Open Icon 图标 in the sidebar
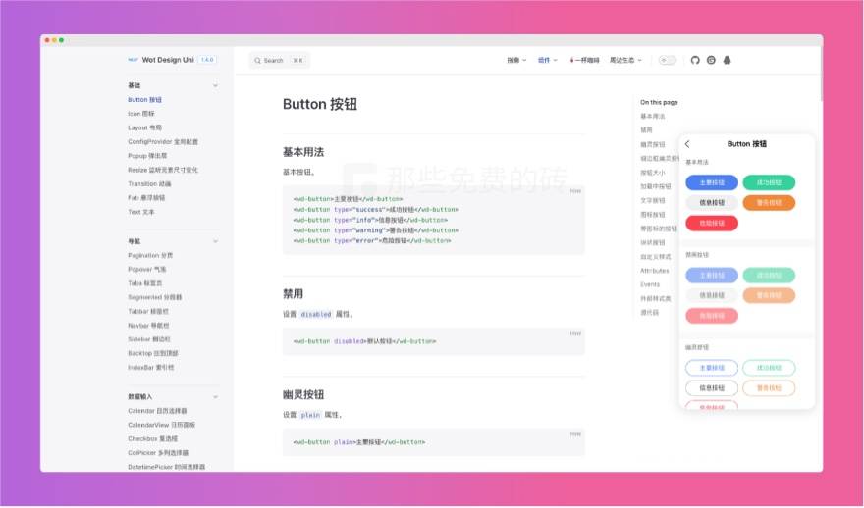 click(x=141, y=114)
